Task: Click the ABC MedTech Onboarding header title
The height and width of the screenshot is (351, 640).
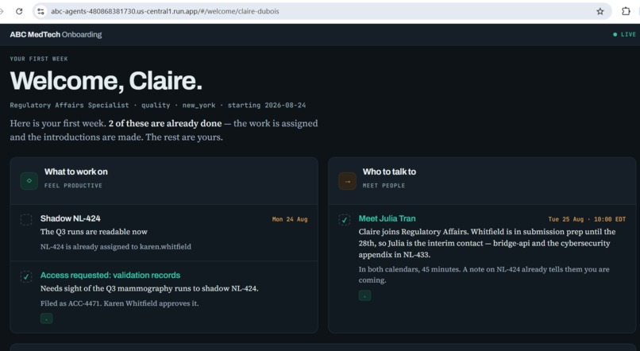Action: coord(56,35)
